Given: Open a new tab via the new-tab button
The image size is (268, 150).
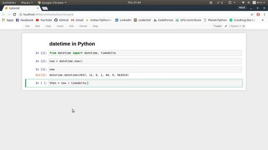Looking at the screenshot, I should click(45, 8).
